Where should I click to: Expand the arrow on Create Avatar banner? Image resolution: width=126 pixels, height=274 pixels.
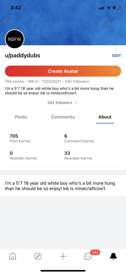pyautogui.click(x=114, y=71)
